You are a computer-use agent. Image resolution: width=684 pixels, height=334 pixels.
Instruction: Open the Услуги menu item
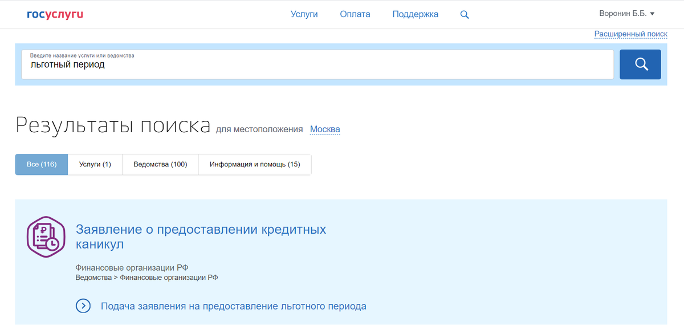[304, 14]
